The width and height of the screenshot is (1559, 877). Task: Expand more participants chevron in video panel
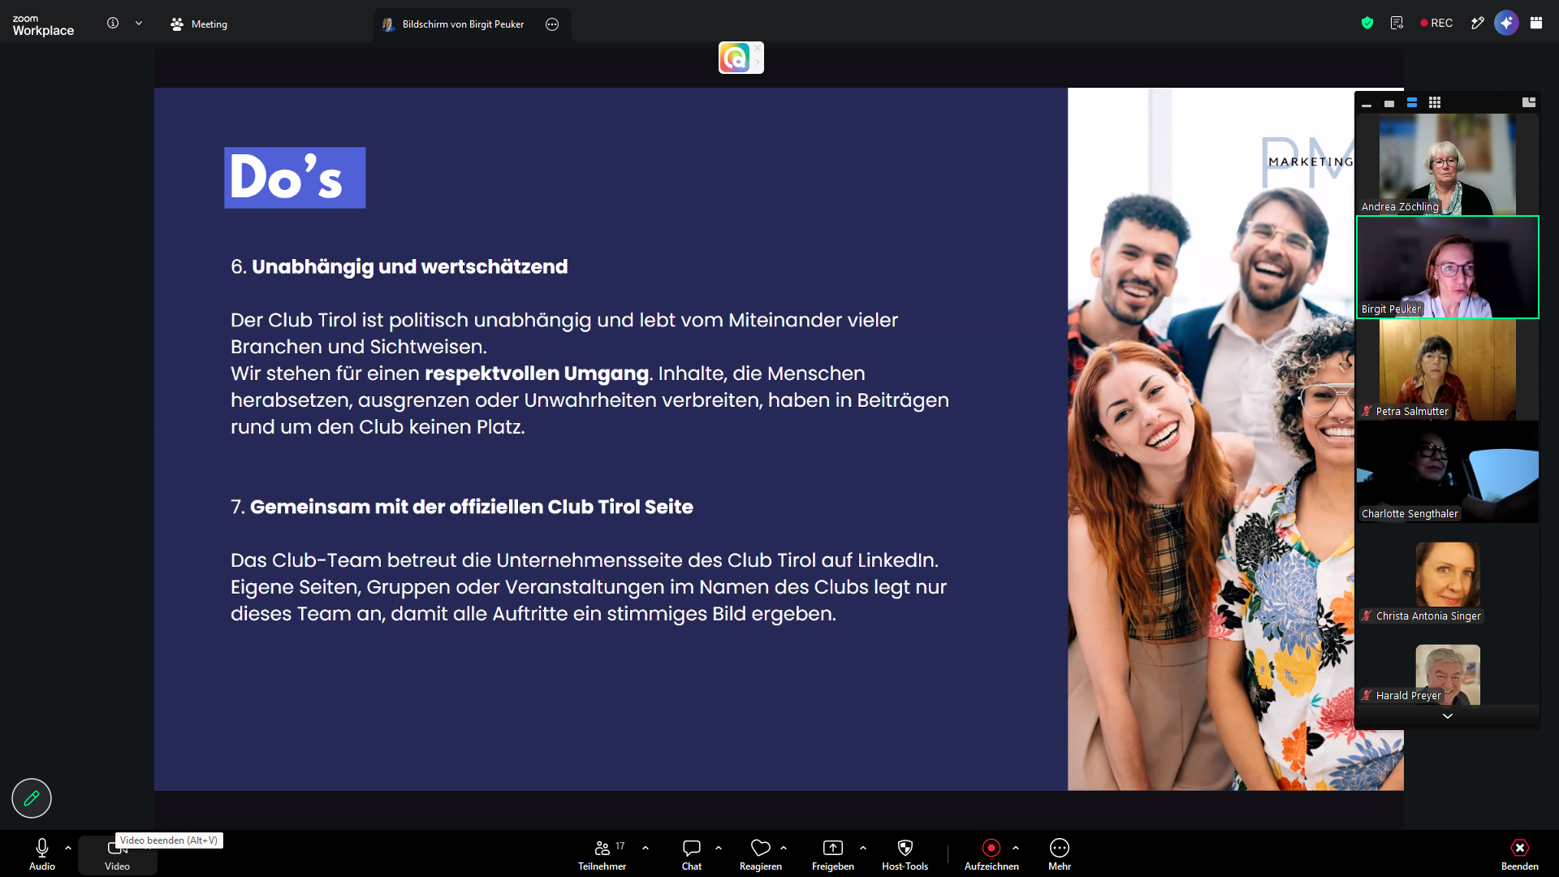pos(1447,716)
